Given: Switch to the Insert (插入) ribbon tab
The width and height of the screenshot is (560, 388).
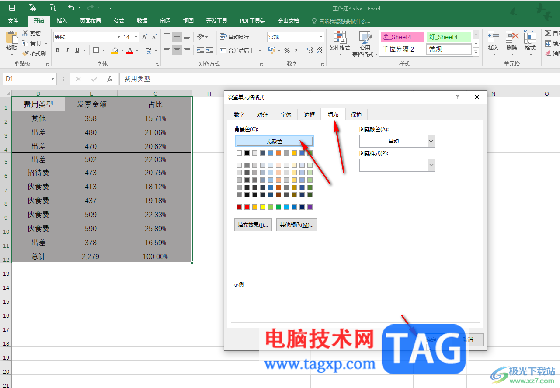Looking at the screenshot, I should click(62, 21).
